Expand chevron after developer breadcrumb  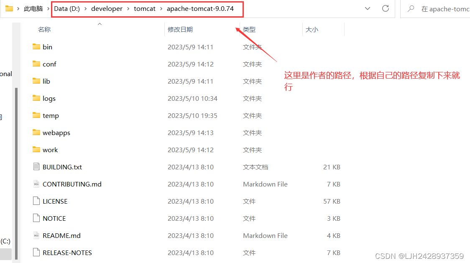(x=128, y=9)
